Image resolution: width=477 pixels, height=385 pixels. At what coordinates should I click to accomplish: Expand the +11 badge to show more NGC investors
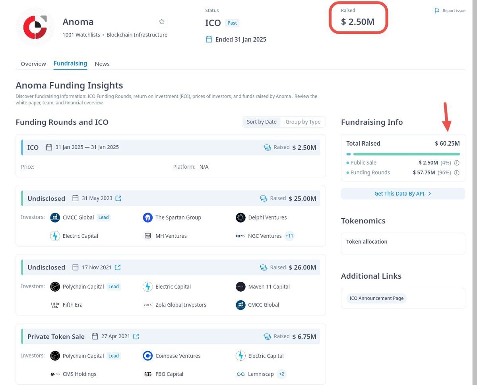(289, 236)
